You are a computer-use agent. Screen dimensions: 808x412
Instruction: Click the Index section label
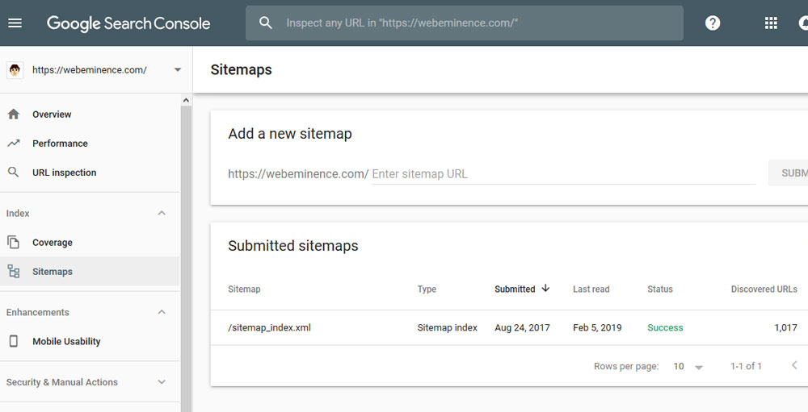(x=18, y=213)
